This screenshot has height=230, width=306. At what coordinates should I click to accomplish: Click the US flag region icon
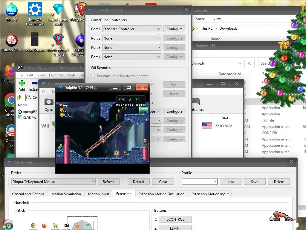click(207, 126)
